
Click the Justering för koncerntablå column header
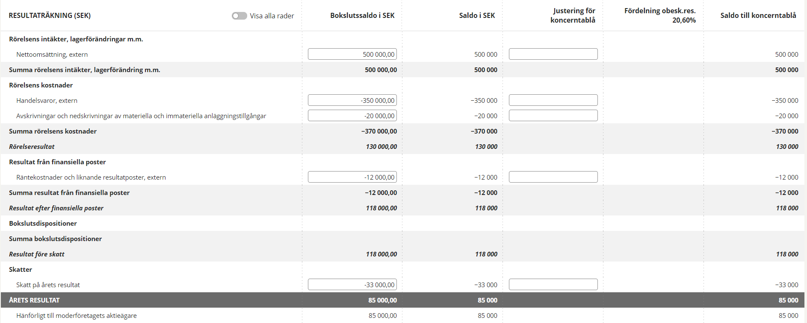point(573,15)
